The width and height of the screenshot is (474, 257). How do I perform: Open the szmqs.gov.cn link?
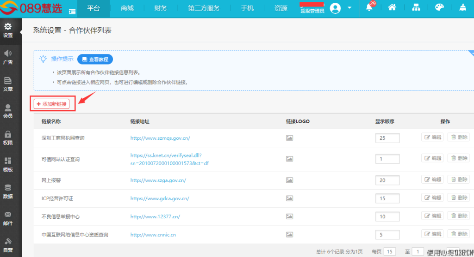point(160,138)
